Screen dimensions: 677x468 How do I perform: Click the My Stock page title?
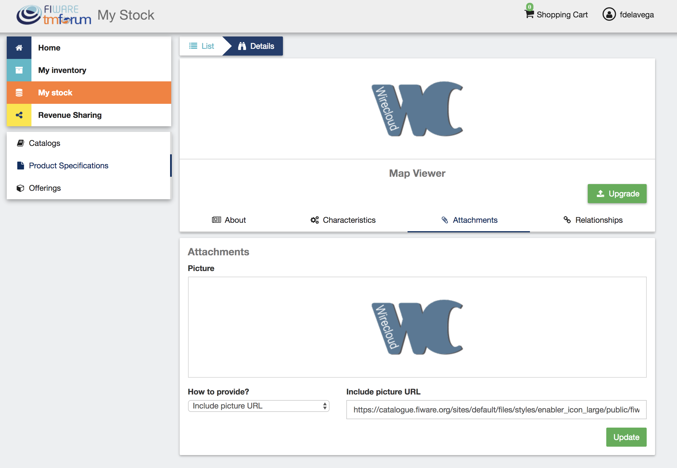126,15
